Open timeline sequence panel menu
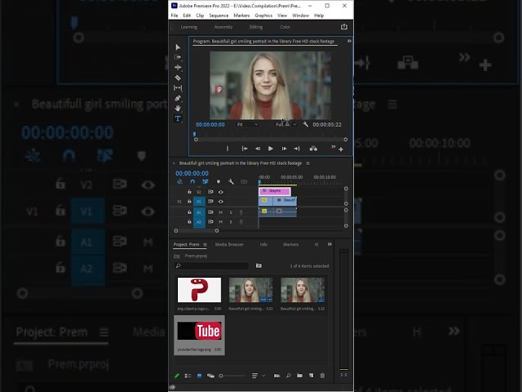The height and width of the screenshot is (392, 522). [x=308, y=163]
